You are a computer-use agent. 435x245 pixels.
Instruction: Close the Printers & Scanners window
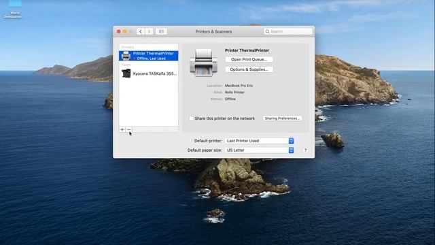[119, 31]
